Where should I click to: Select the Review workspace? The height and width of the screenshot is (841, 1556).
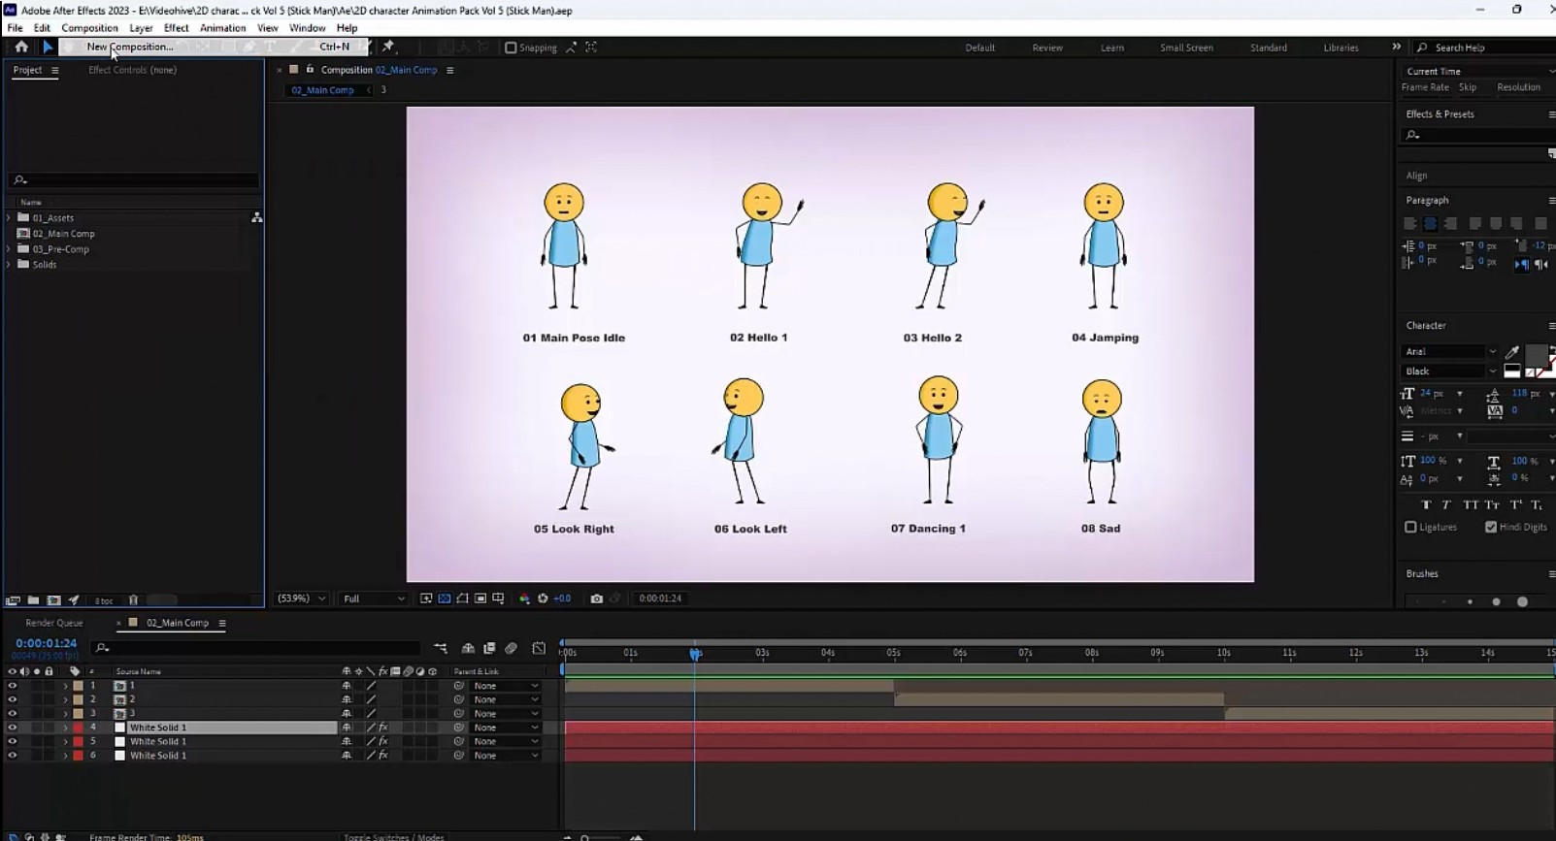pos(1046,48)
